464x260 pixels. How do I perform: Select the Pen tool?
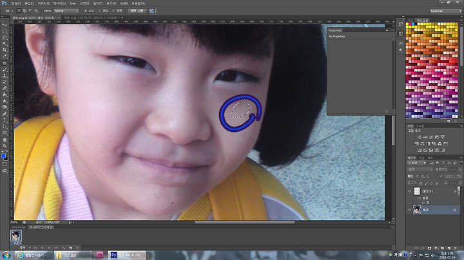[5, 114]
